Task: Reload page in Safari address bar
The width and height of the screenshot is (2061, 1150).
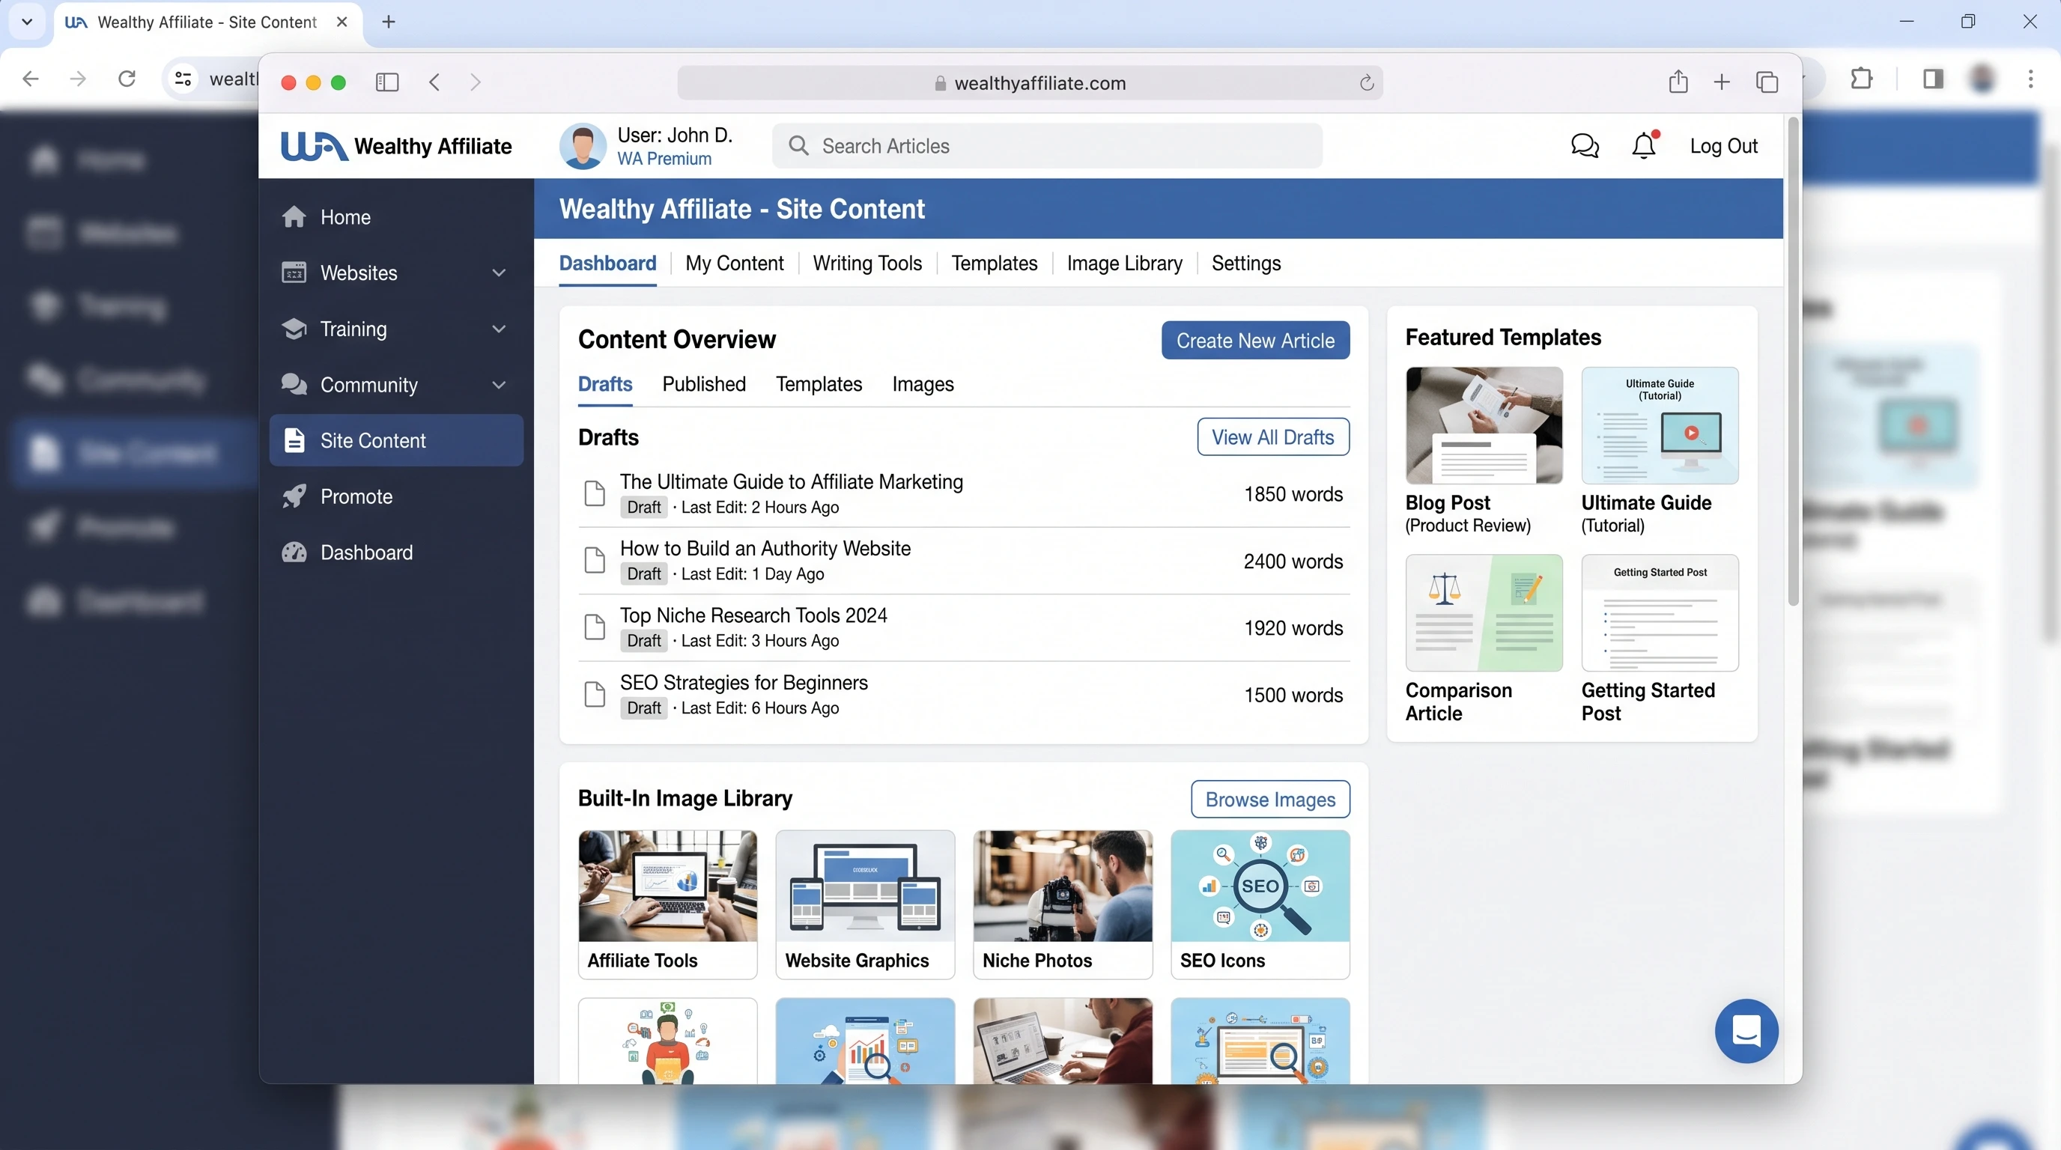Action: click(1366, 82)
